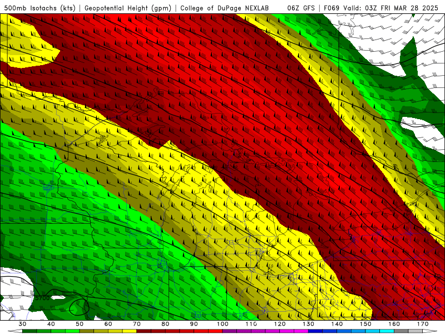Click the '160' legend value
Viewport: 445px width, 334px height.
click(x=394, y=324)
